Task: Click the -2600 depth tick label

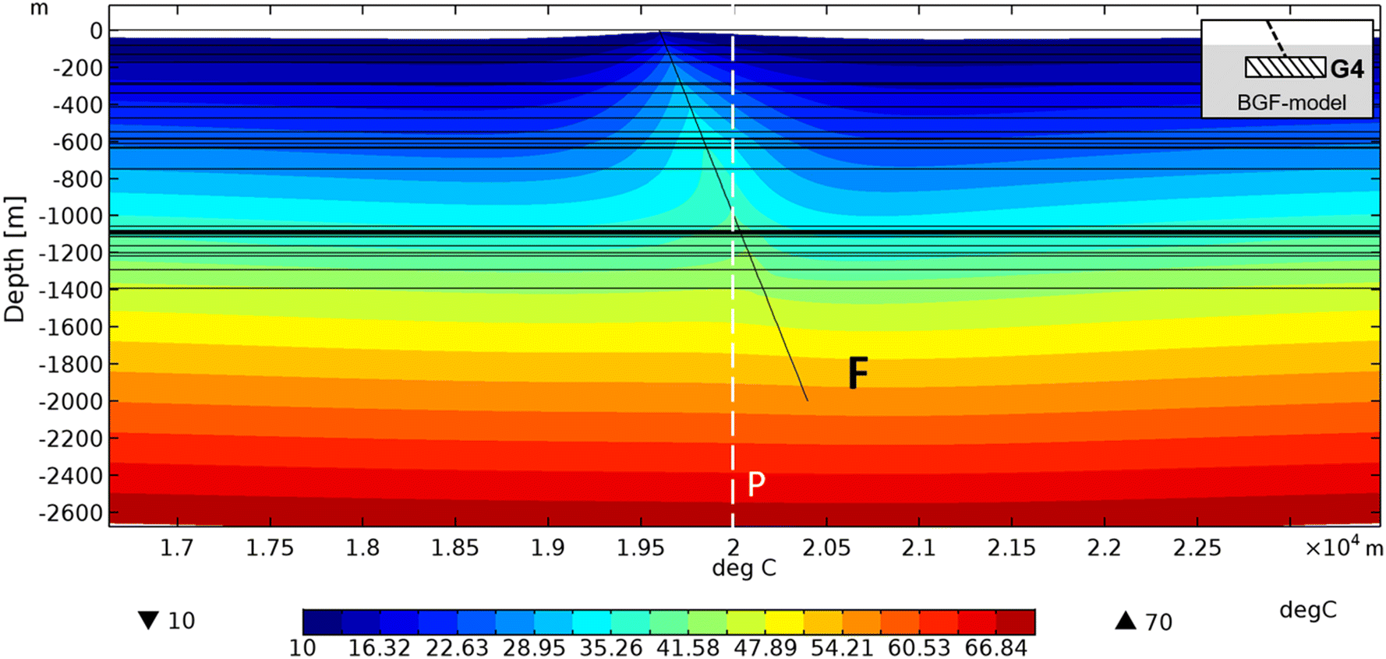Action: pyautogui.click(x=70, y=513)
